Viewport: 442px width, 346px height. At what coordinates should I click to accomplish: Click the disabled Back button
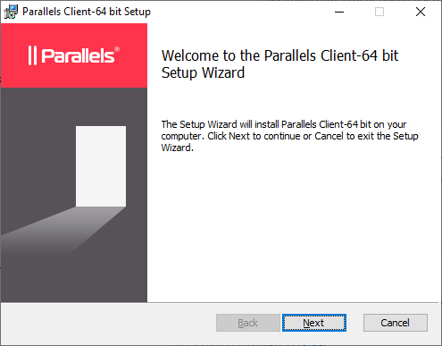[248, 323]
